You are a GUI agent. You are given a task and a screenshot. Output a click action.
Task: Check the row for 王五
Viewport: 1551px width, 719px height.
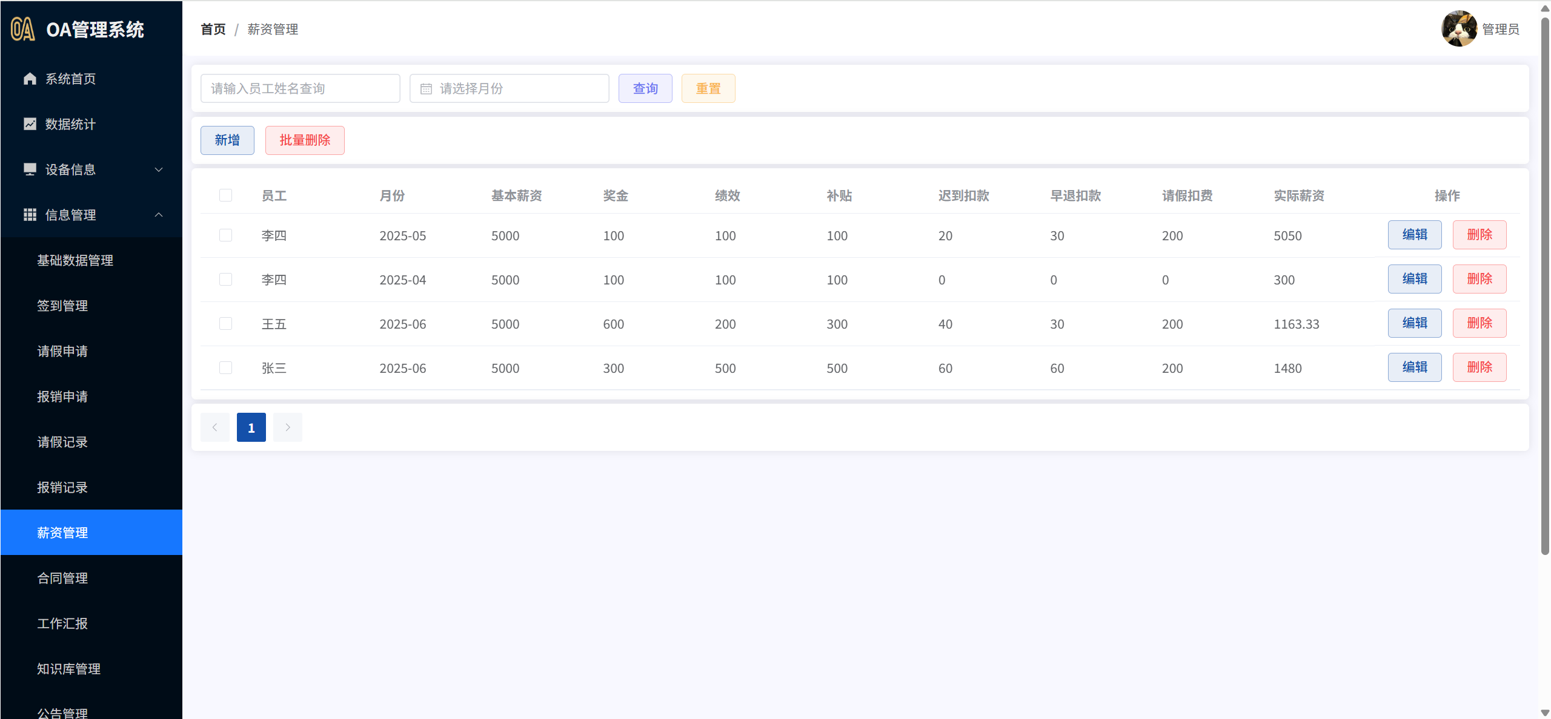click(x=225, y=324)
